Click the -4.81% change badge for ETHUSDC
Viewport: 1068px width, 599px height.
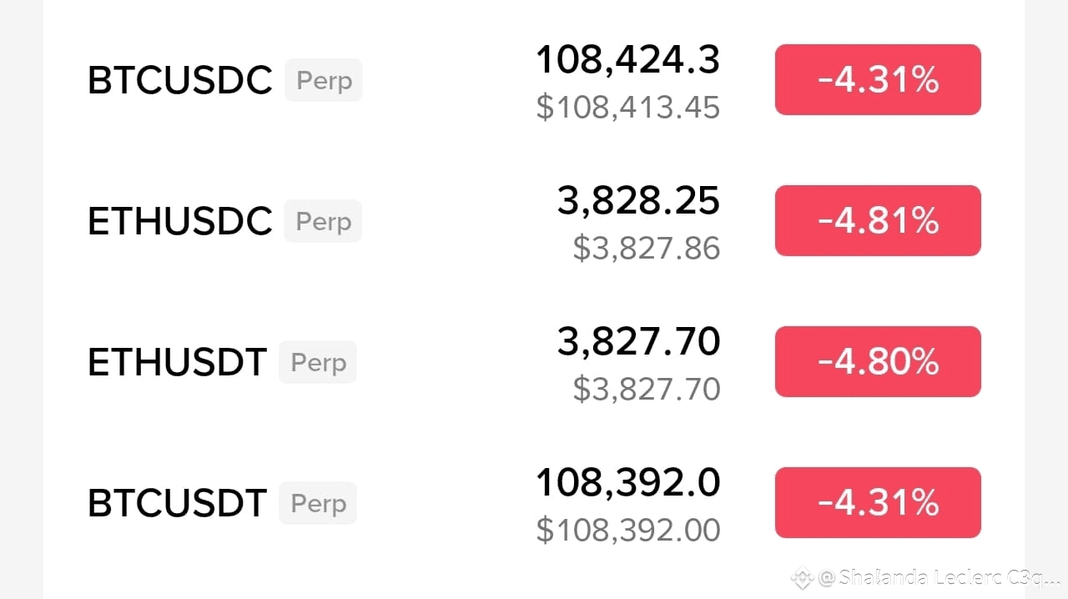pyautogui.click(x=878, y=221)
